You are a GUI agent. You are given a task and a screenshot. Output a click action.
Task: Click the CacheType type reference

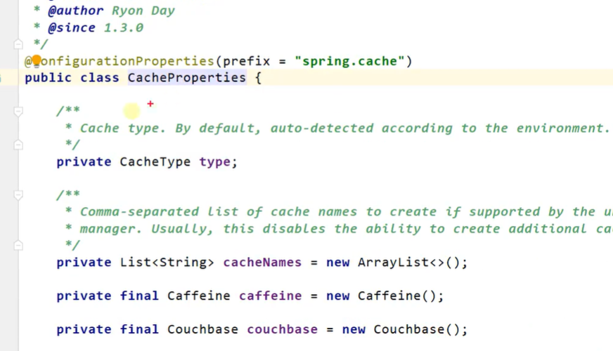[155, 161]
